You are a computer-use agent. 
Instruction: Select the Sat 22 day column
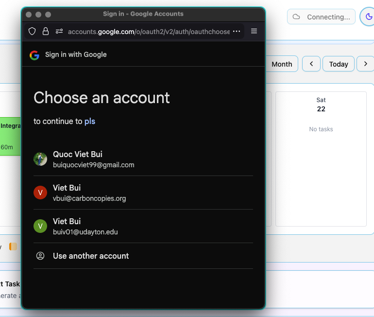[x=321, y=158]
